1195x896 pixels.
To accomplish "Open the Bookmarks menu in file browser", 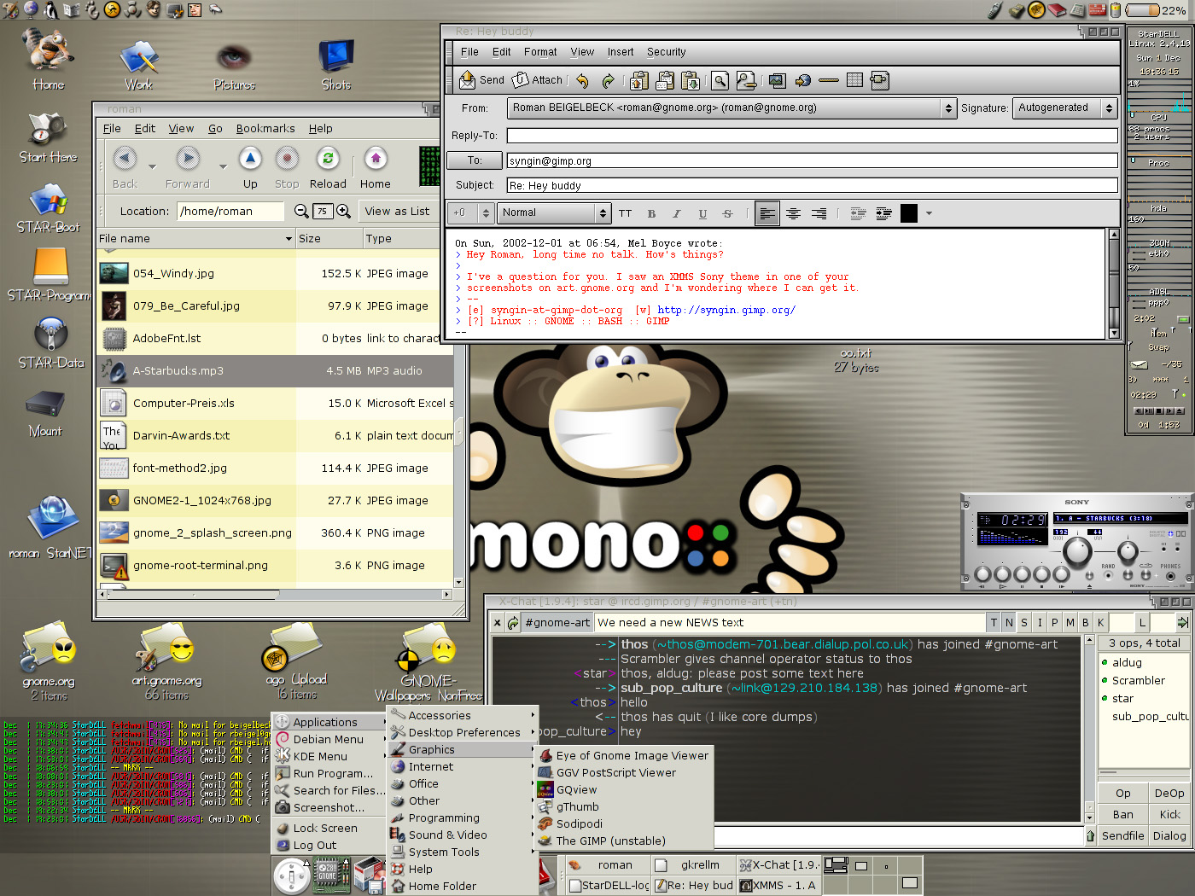I will [265, 129].
